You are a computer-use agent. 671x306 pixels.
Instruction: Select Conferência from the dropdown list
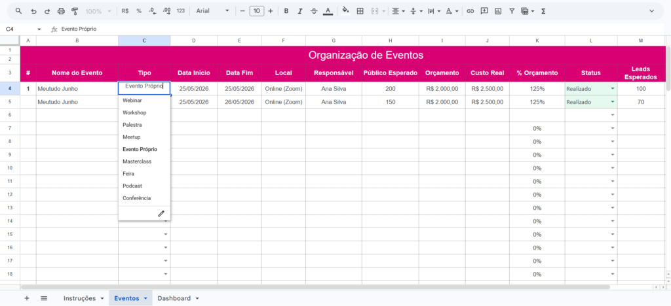(x=144, y=198)
